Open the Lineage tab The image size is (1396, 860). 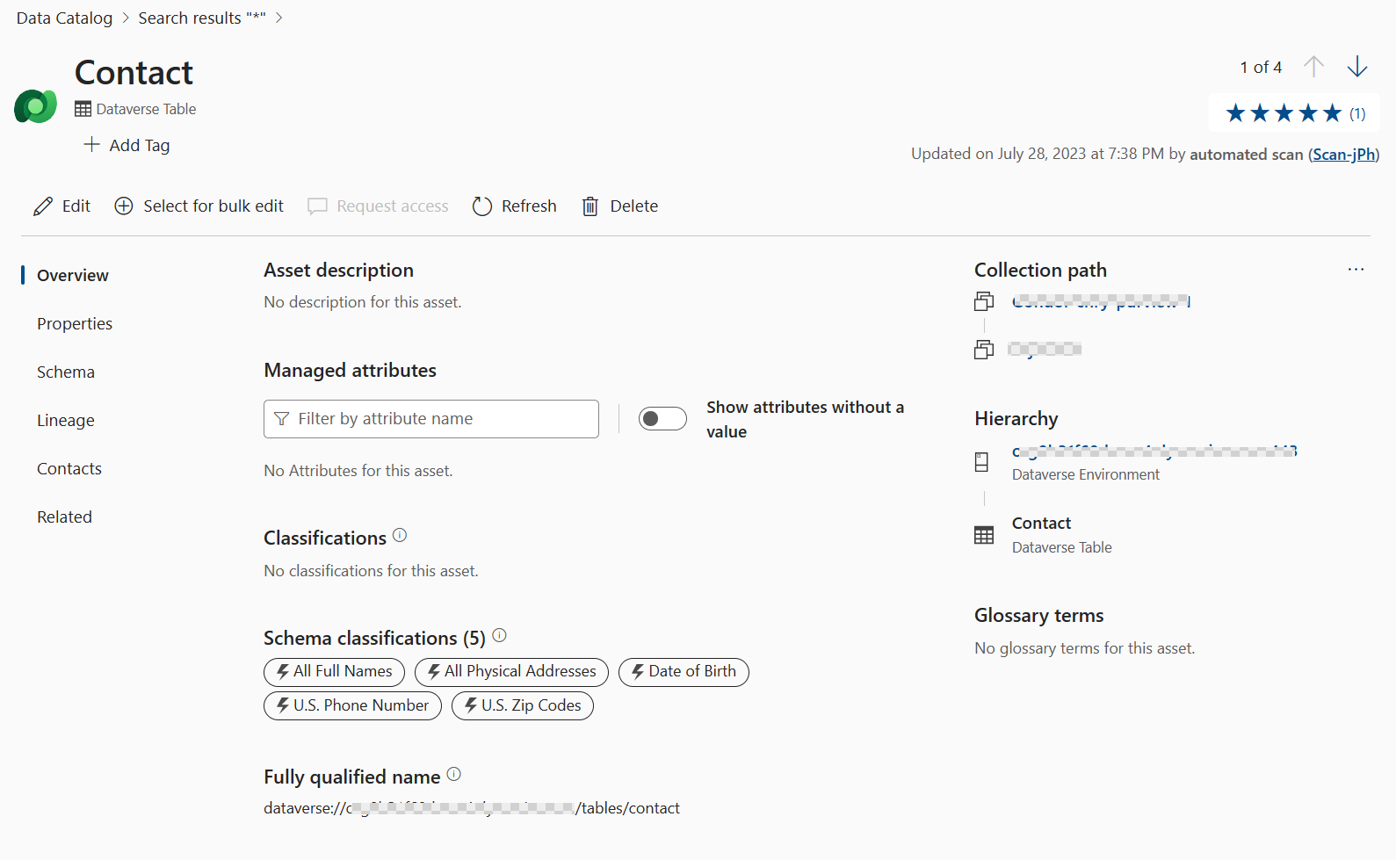point(65,420)
